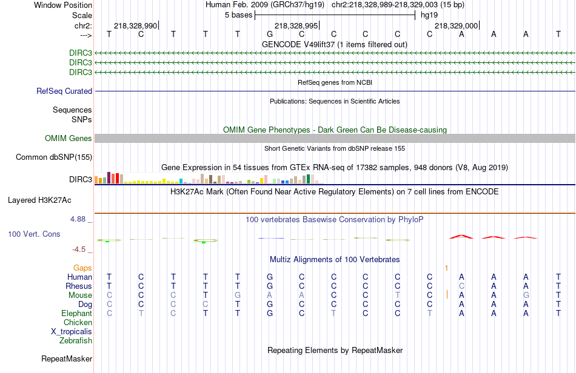Click the chr2: ruler label

click(84, 25)
